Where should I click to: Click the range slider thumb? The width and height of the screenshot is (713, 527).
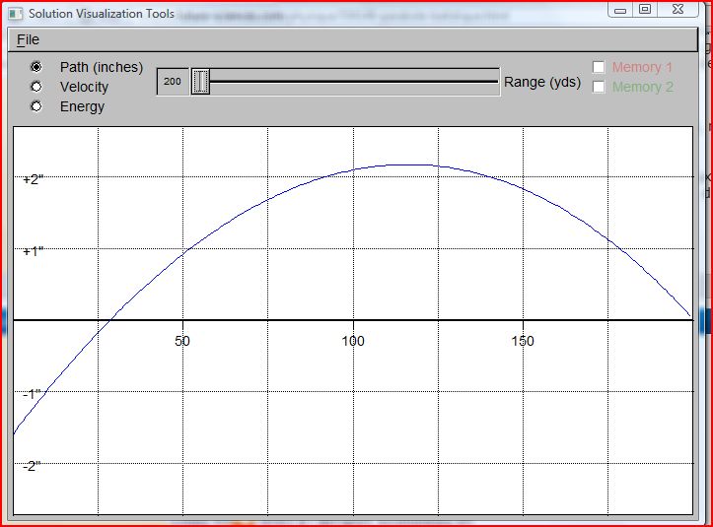click(x=200, y=82)
